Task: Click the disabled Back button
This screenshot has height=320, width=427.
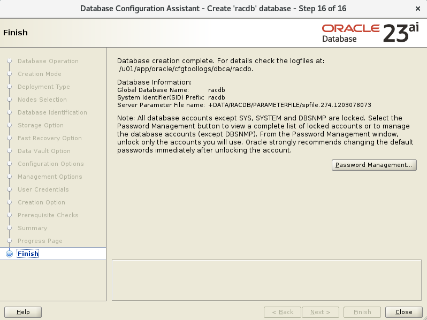Action: [x=283, y=312]
